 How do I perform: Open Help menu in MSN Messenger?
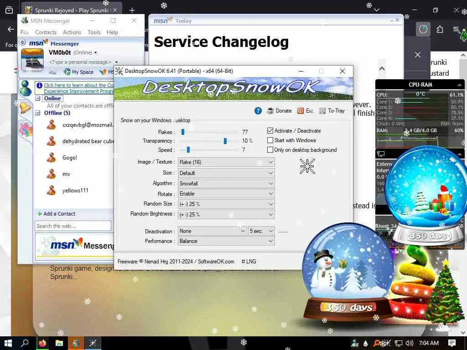pos(112,32)
